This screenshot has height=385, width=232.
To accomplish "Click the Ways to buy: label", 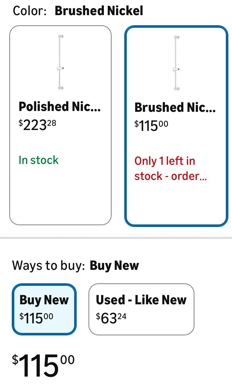I will (48, 265).
